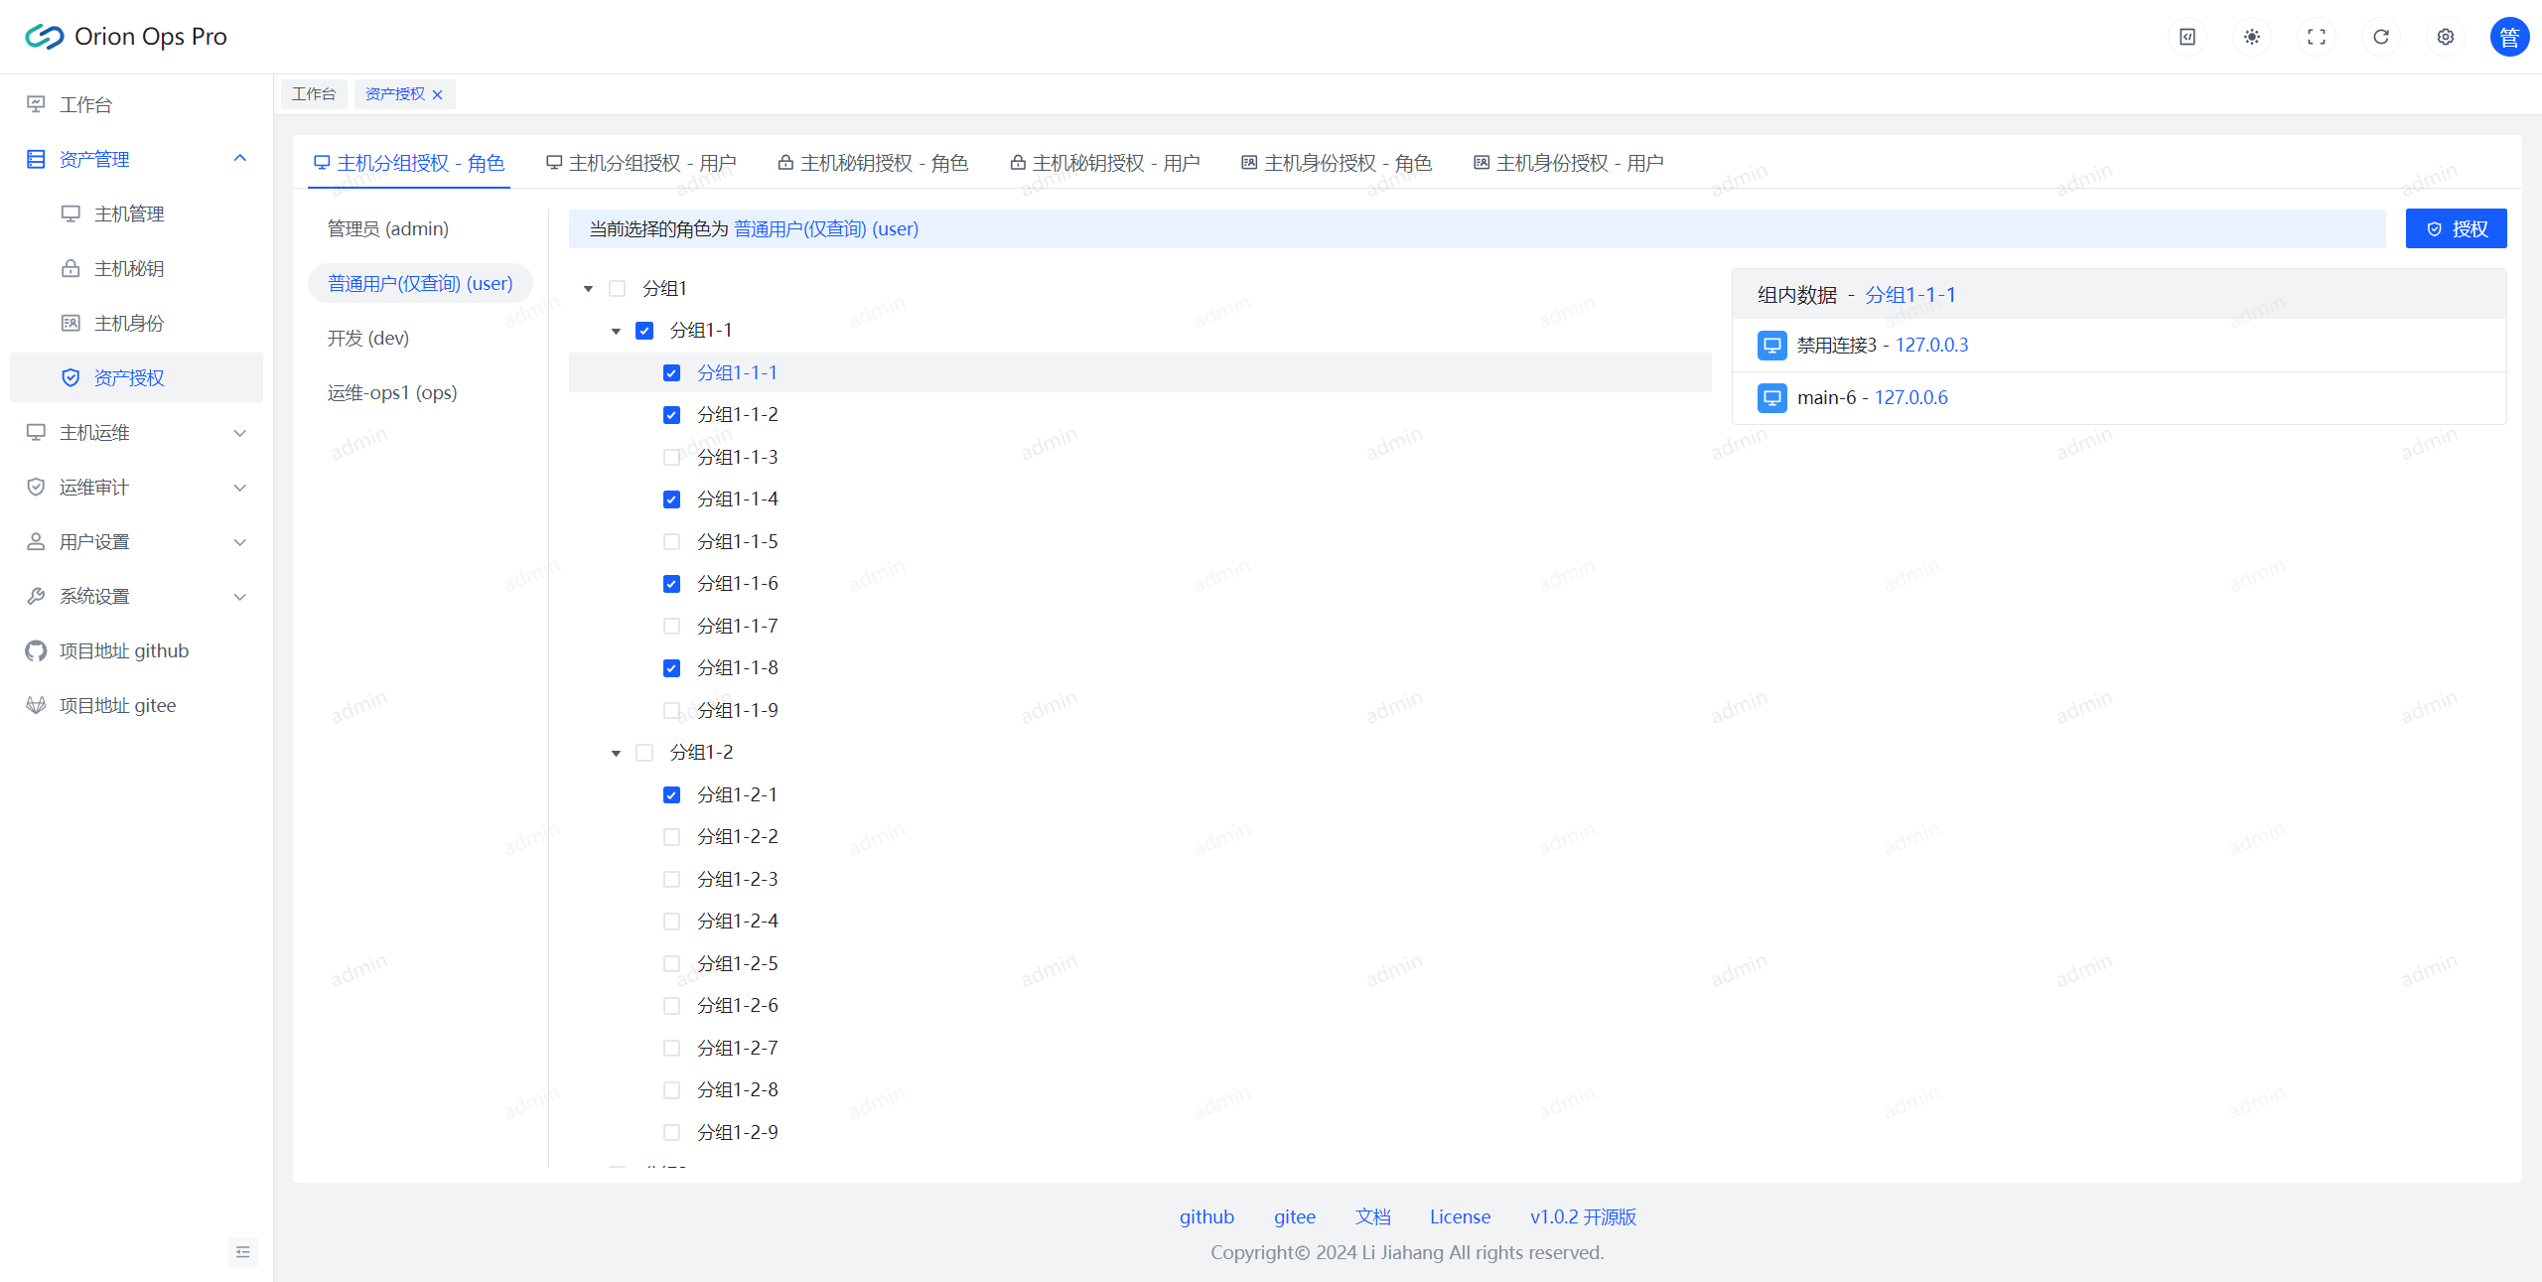Click the 主机秘钥 icon in sidebar
Screen dimensions: 2542x1282
(71, 268)
